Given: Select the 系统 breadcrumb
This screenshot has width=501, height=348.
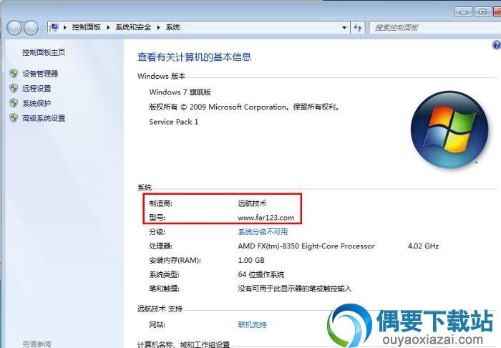Looking at the screenshot, I should (x=173, y=27).
